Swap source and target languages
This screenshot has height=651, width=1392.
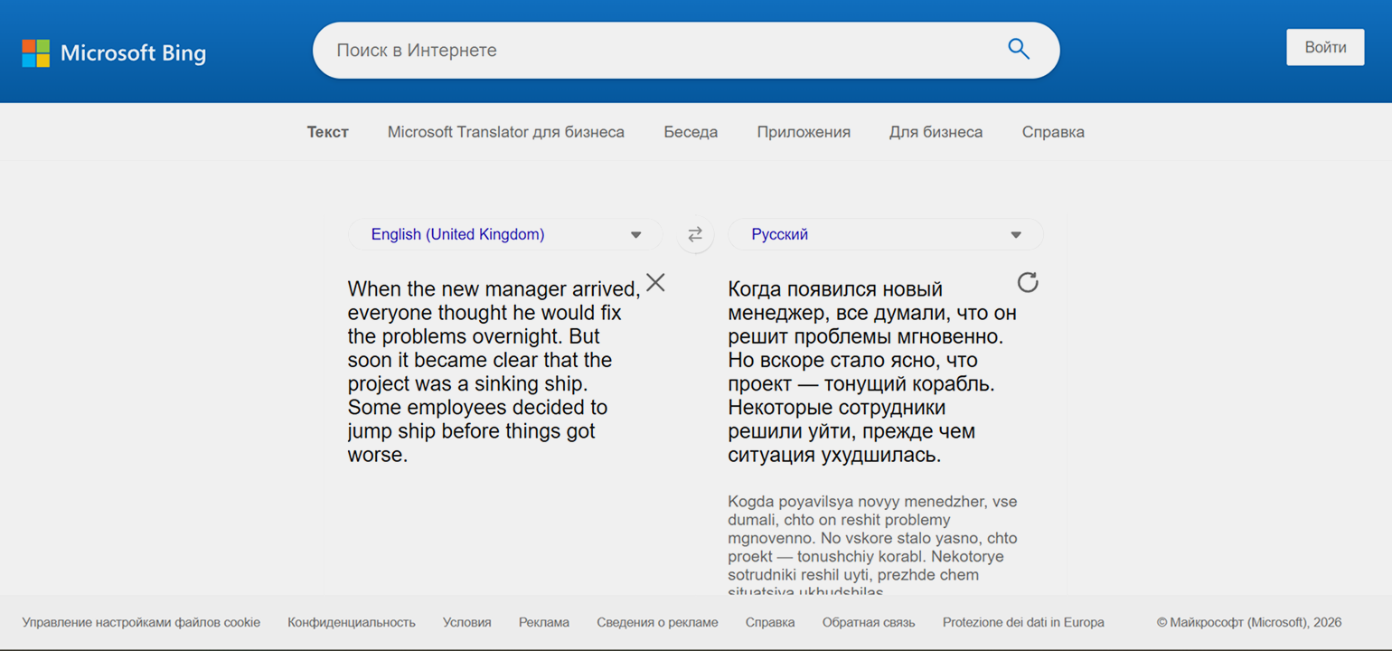[694, 235]
